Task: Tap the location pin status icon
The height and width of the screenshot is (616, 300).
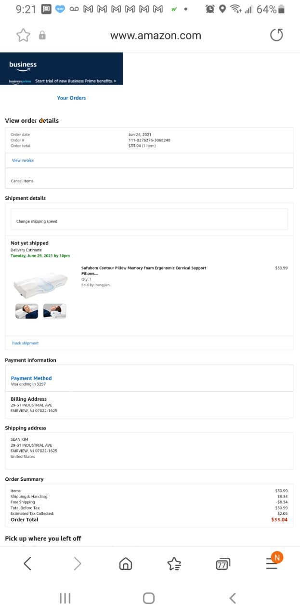Action: click(x=222, y=9)
